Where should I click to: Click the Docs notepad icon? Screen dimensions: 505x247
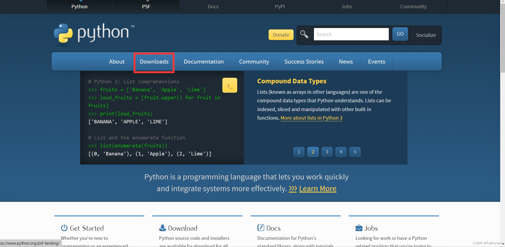(261, 228)
